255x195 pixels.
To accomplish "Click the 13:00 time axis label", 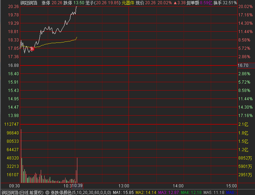I will click(x=124, y=186).
